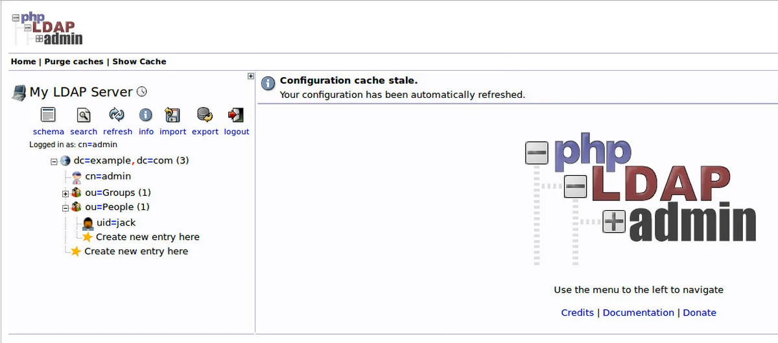
Task: Collapse the dc=example,dc=com tree node
Action: pyautogui.click(x=54, y=161)
